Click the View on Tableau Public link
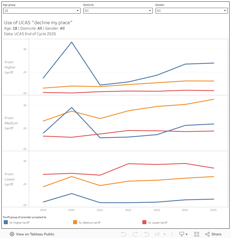231x238 pixels. pos(35,234)
